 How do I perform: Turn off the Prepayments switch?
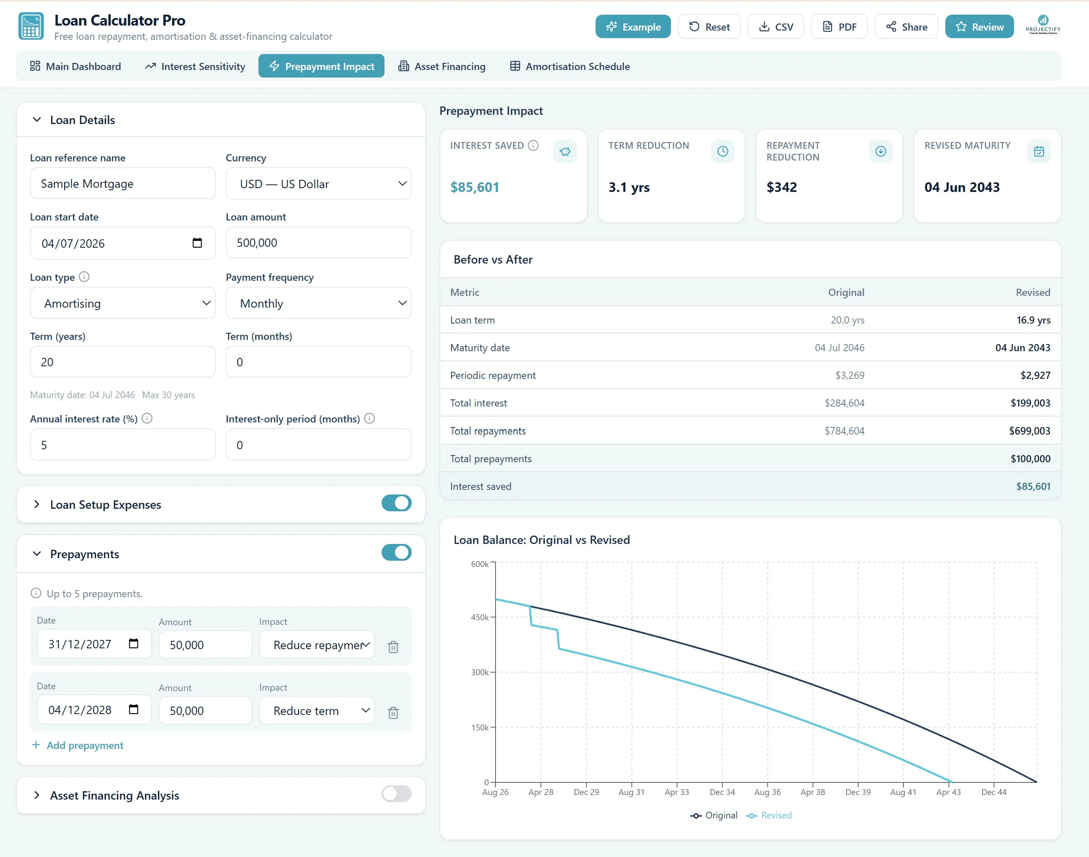pyautogui.click(x=396, y=553)
